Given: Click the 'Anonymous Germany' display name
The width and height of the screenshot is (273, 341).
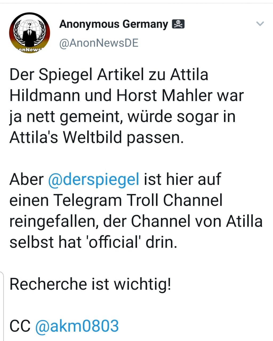Looking at the screenshot, I should click(114, 24).
